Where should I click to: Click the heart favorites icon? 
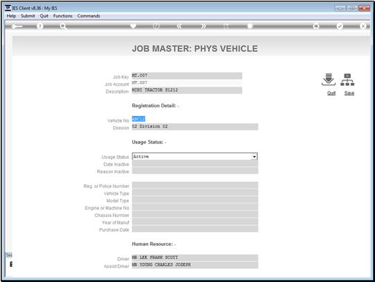click(133, 26)
